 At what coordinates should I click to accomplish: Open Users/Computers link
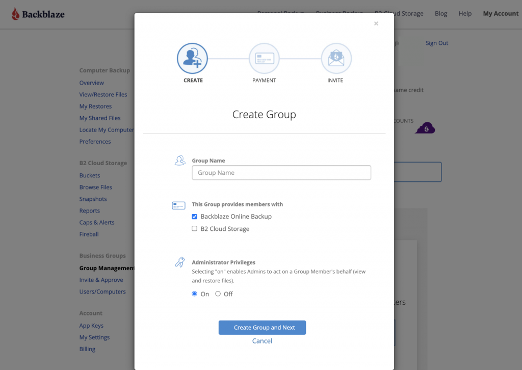(102, 292)
